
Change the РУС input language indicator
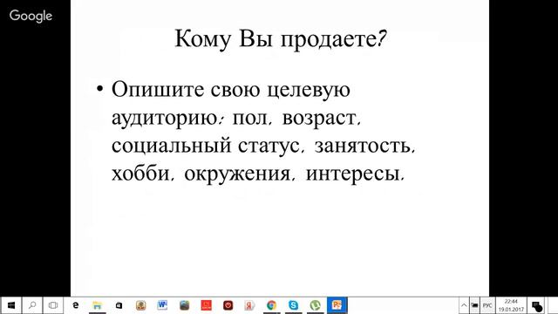click(x=487, y=305)
